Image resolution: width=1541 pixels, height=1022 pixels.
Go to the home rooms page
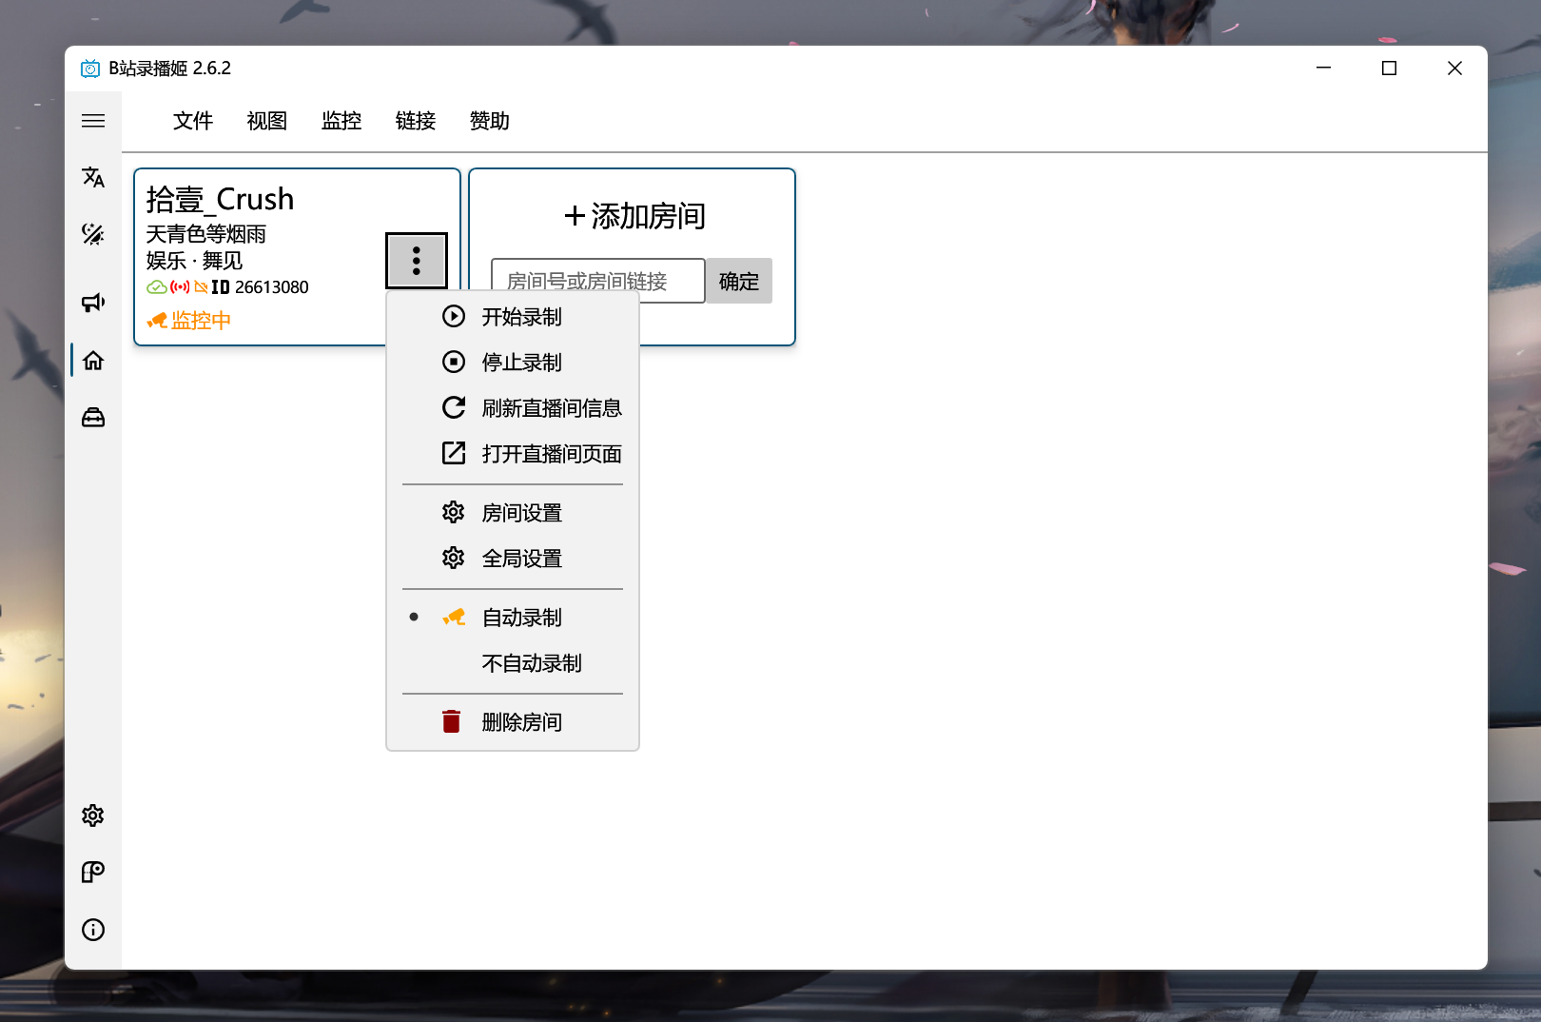[93, 361]
